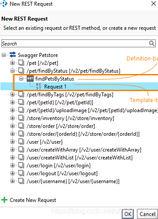Select "/pet/findByTags [/v2/pet/findByTags]" text
Viewport: 158px width, 219px height.
click(x=70, y=95)
